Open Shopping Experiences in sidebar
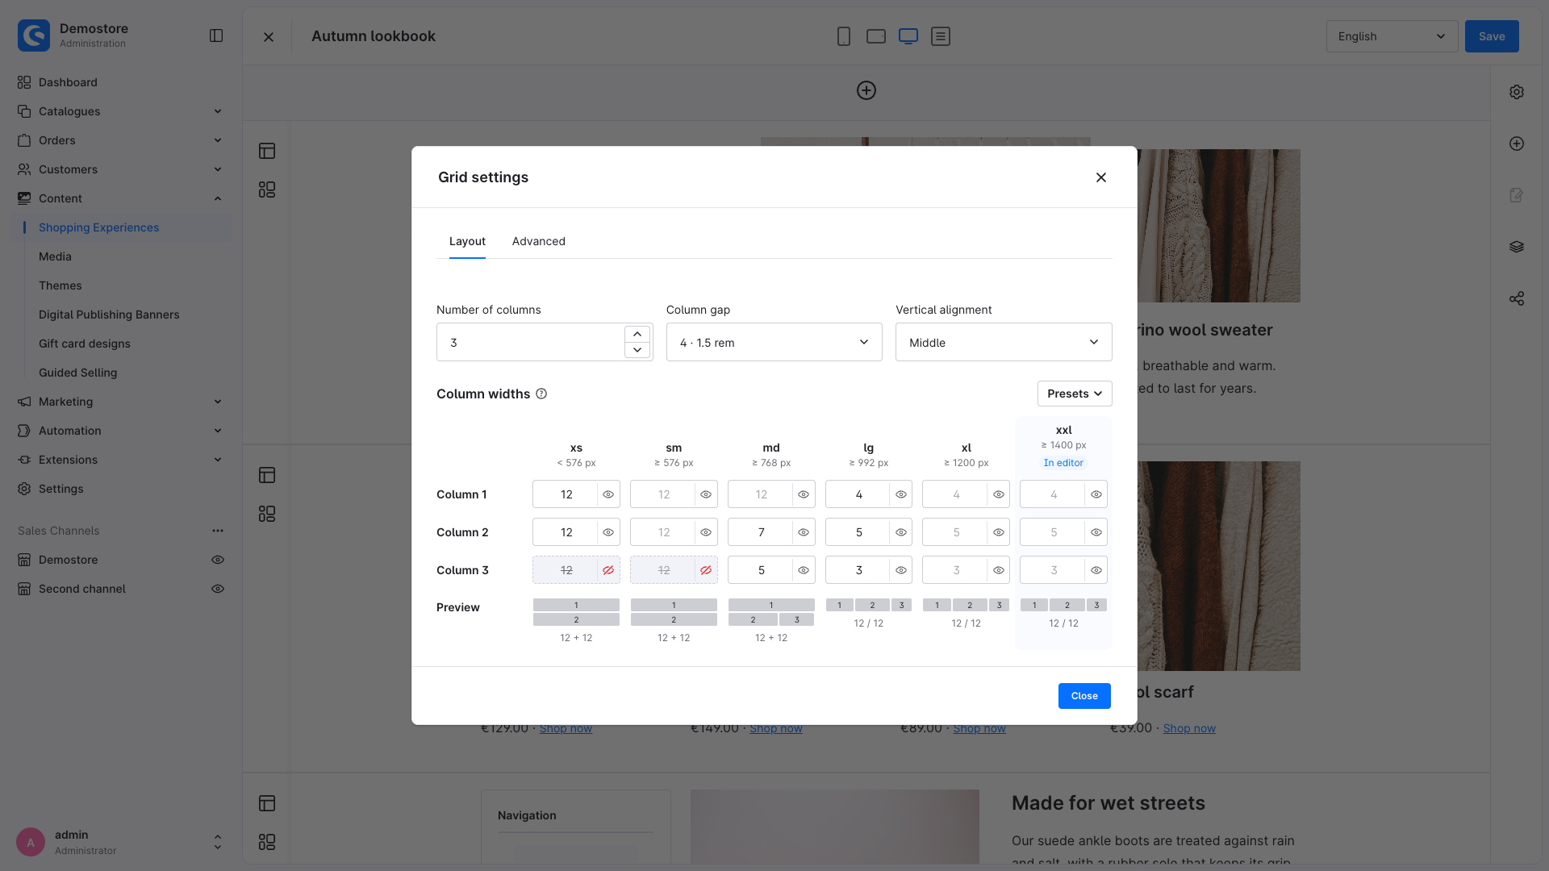 pyautogui.click(x=121, y=227)
